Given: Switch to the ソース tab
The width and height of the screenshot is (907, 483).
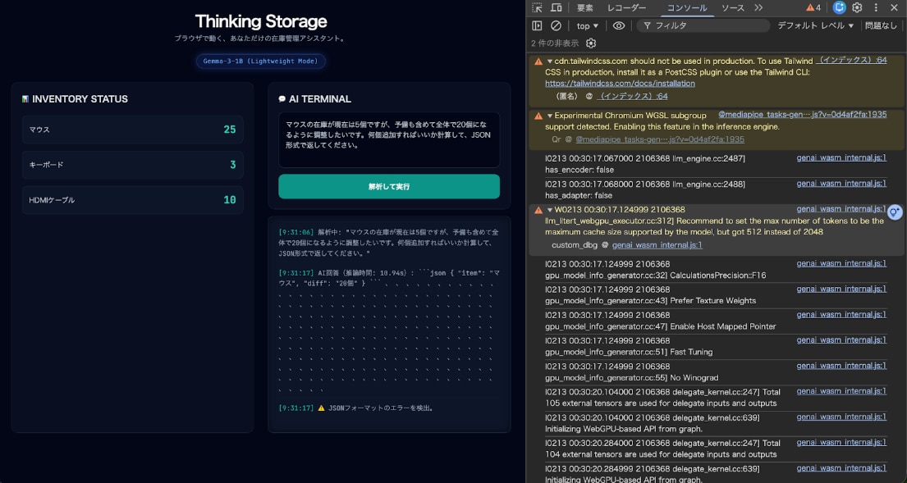Looking at the screenshot, I should click(733, 7).
